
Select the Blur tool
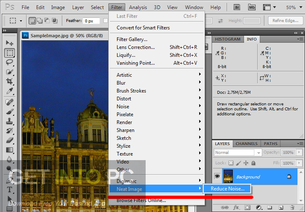tap(9, 159)
